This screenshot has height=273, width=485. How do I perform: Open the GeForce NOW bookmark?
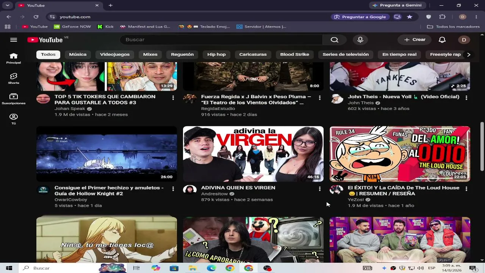72,27
